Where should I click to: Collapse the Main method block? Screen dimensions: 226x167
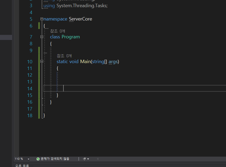42,61
